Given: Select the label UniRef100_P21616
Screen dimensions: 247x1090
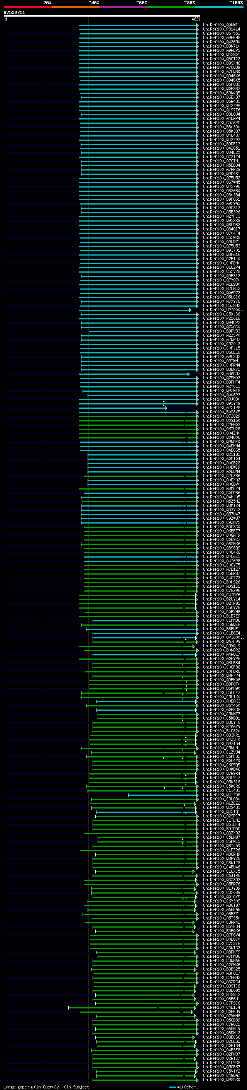Looking at the screenshot, I should tap(221, 319).
